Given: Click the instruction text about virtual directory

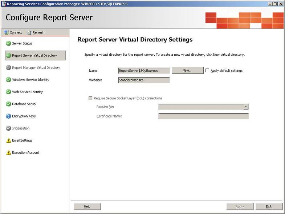Looking at the screenshot, I should click(164, 55).
